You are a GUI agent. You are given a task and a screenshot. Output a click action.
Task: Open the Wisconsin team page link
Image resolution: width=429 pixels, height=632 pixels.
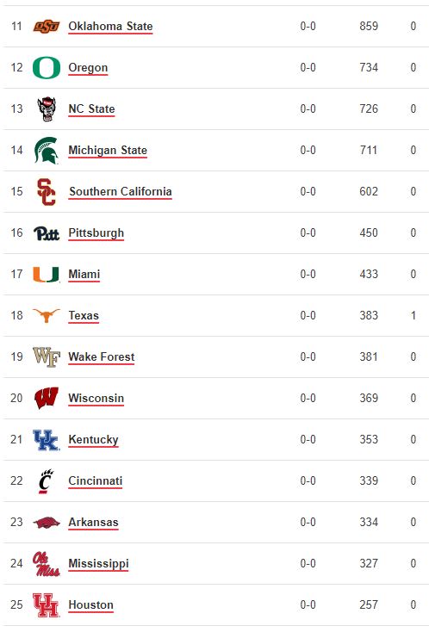pyautogui.click(x=96, y=398)
